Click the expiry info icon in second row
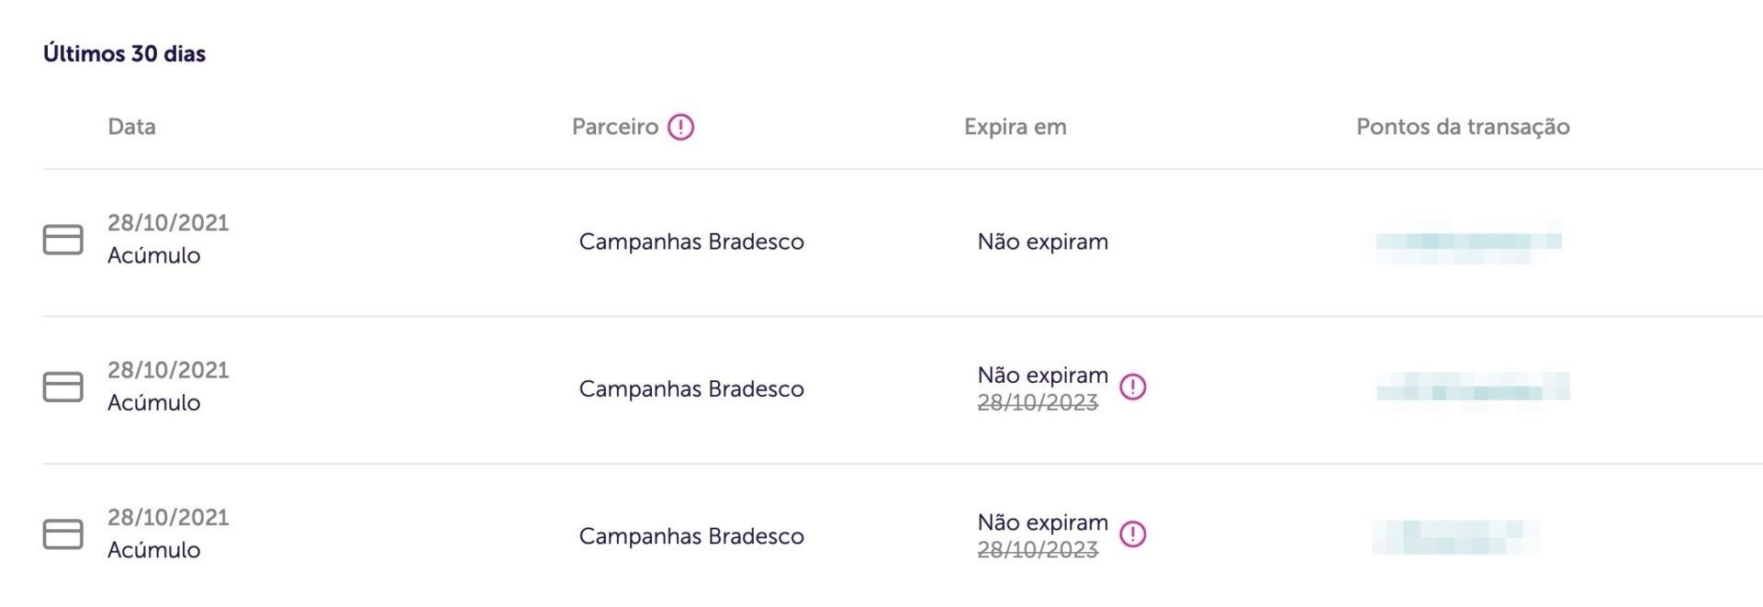The width and height of the screenshot is (1763, 607). click(1133, 387)
